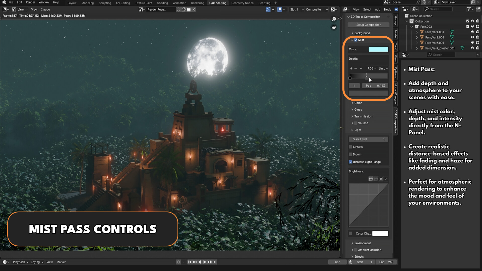This screenshot has height=271, width=482.
Task: Collapse the Fern.002 collection
Action: click(411, 27)
